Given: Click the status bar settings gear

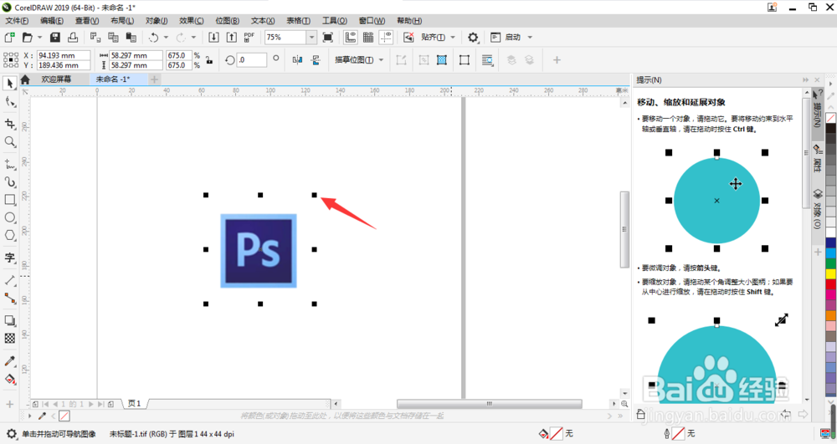Looking at the screenshot, I should pyautogui.click(x=11, y=434).
